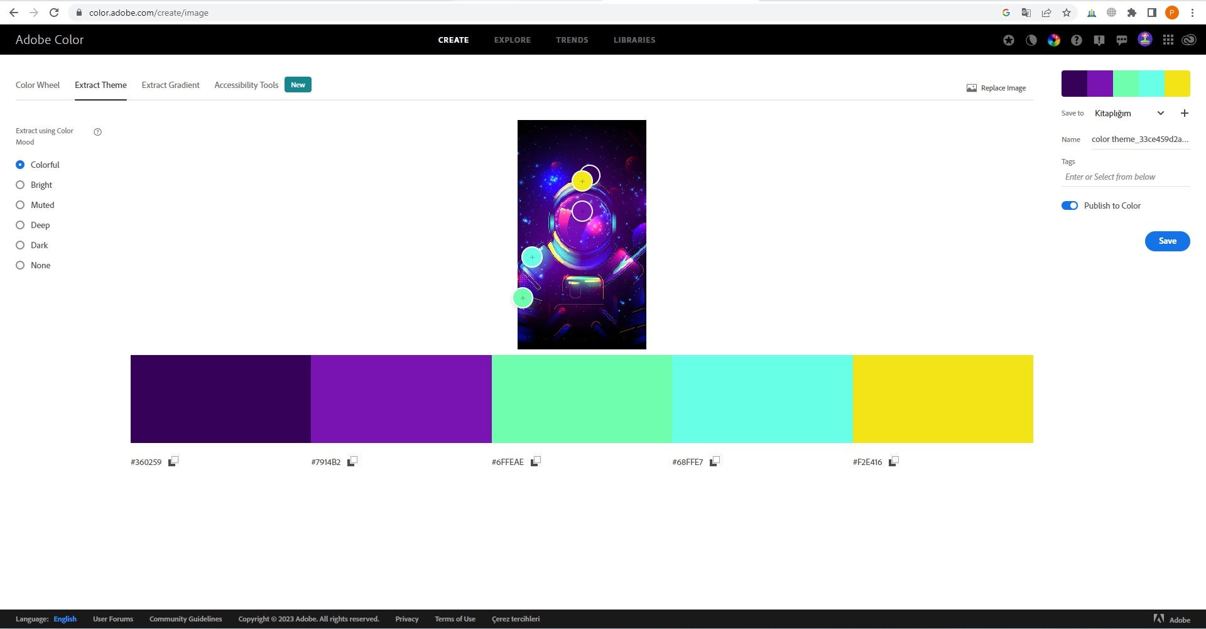
Task: Select the yellow #F2E416 swatch
Action: pos(943,399)
